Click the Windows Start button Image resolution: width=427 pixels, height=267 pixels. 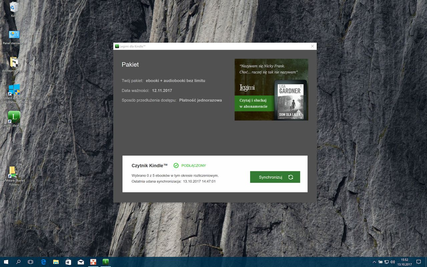pyautogui.click(x=6, y=262)
